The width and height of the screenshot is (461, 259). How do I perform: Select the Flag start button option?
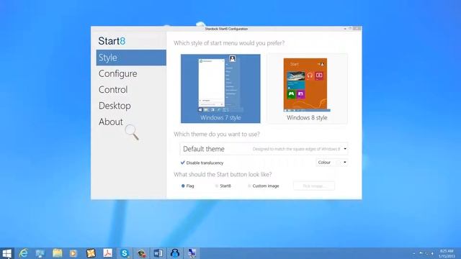[x=183, y=186]
